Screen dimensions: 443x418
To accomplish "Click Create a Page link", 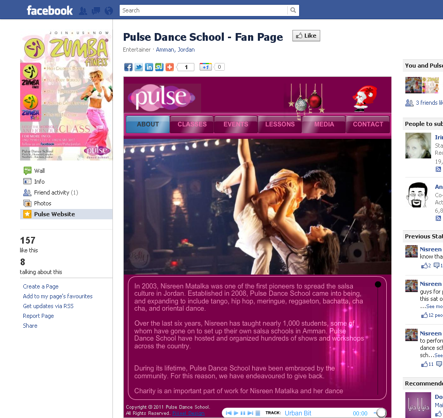I will (x=41, y=286).
